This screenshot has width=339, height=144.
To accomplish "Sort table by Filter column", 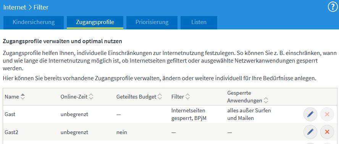I will (x=187, y=97).
